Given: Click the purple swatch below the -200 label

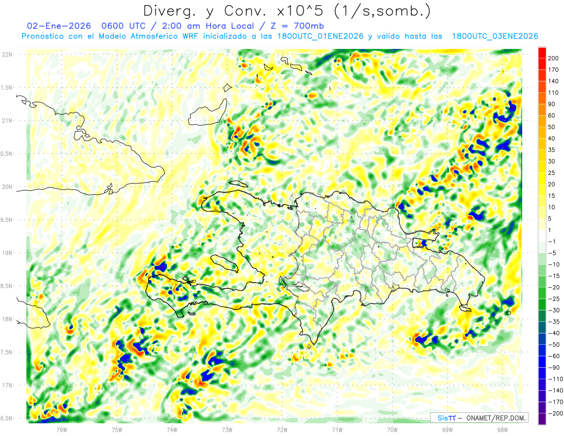Looking at the screenshot, I should [542, 419].
